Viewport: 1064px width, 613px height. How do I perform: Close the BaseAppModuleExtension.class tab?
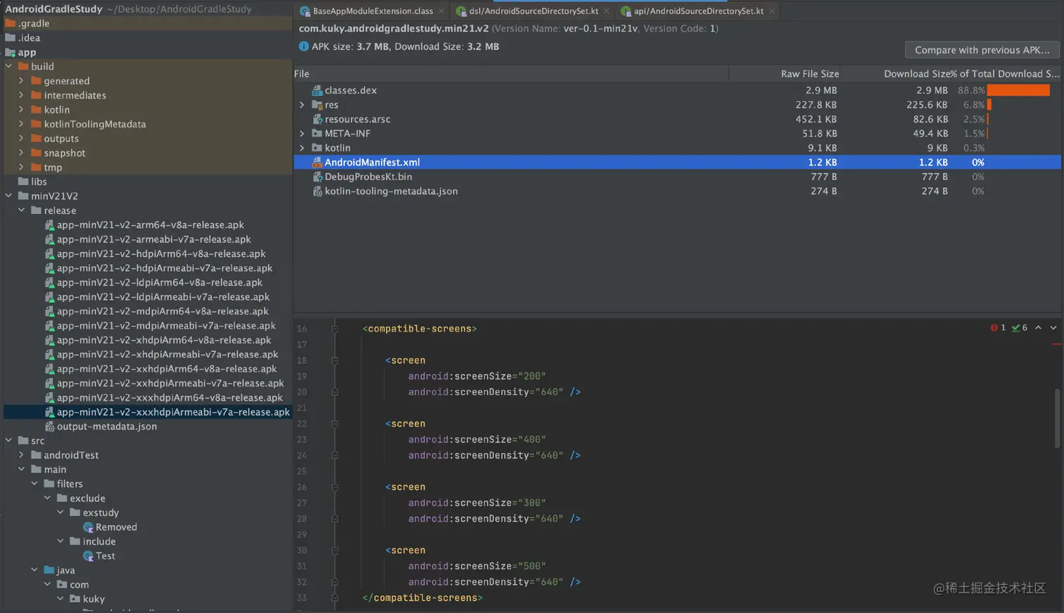[x=441, y=11]
